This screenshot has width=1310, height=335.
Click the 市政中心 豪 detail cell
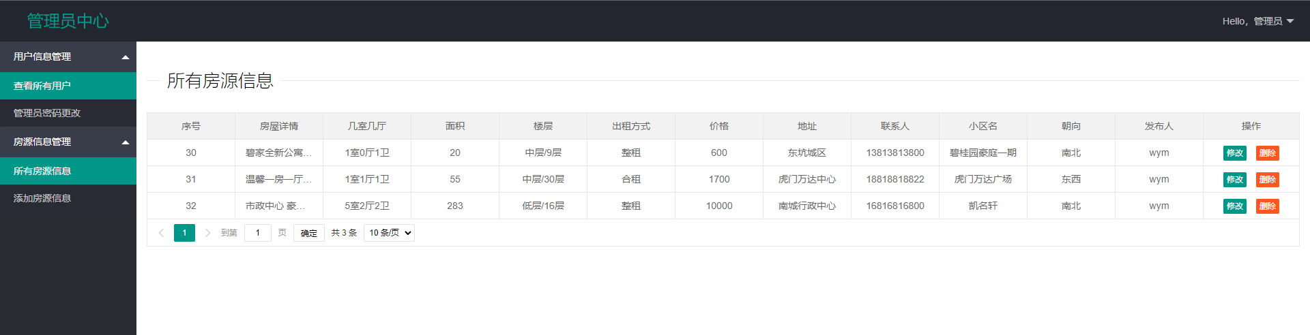(279, 206)
